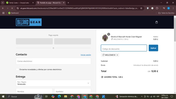Open the shopping bag cart icon

[x=156, y=22]
